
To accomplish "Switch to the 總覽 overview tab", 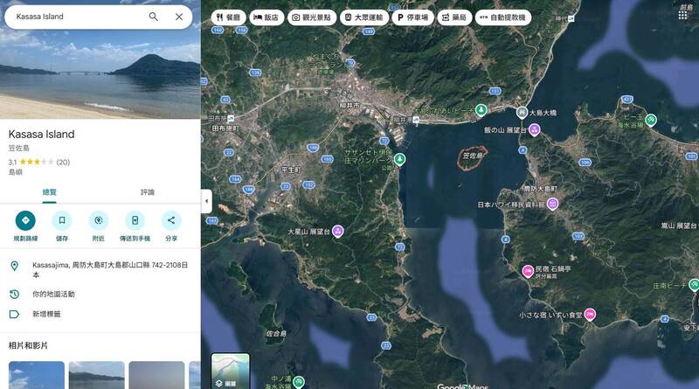I will pyautogui.click(x=50, y=192).
